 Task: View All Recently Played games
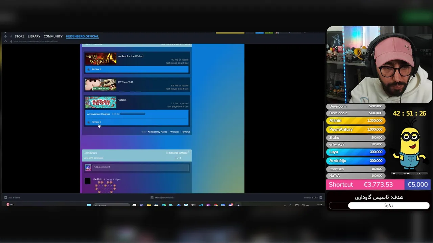[x=157, y=132]
